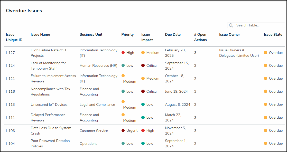
Task: Sort by the Issue Name column header
Action: click(40, 34)
